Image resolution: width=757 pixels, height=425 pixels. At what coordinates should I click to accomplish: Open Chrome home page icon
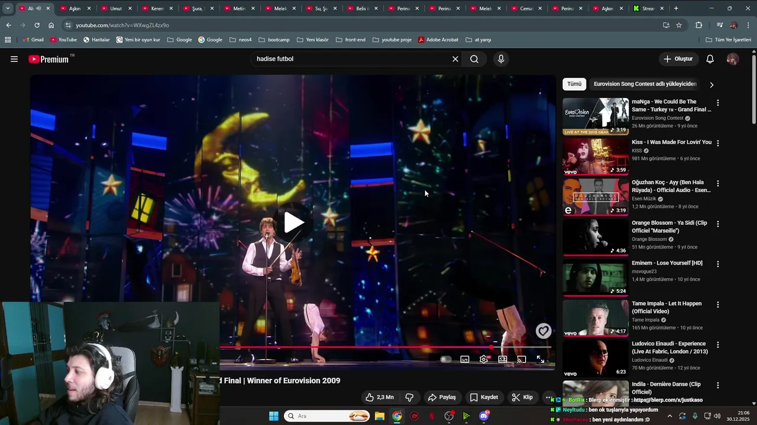51,25
